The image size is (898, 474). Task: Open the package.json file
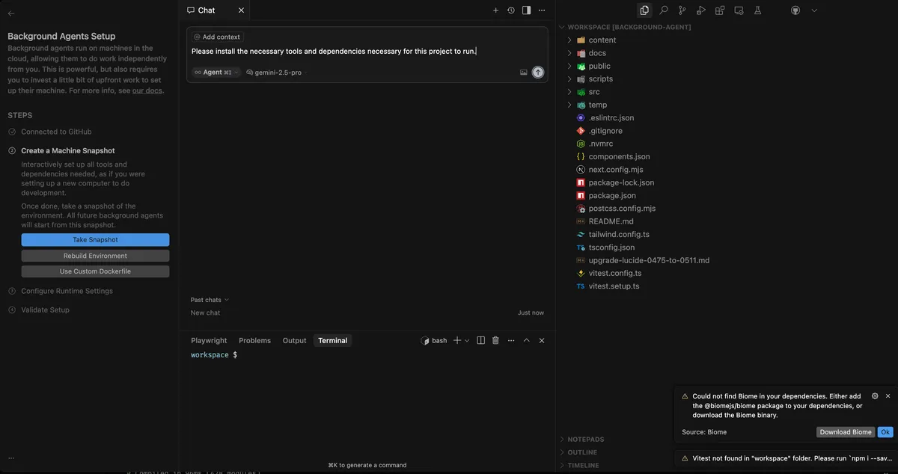coord(612,196)
